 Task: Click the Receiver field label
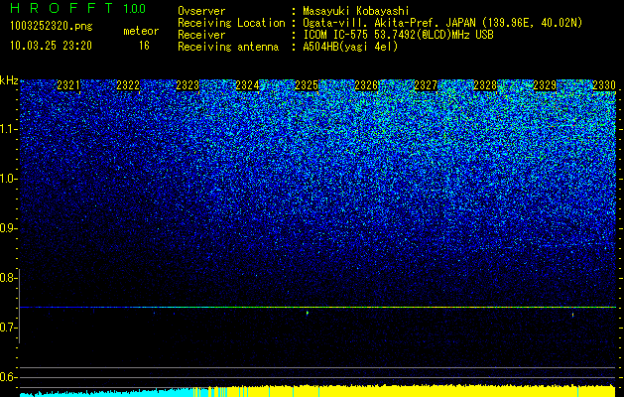pyautogui.click(x=201, y=35)
